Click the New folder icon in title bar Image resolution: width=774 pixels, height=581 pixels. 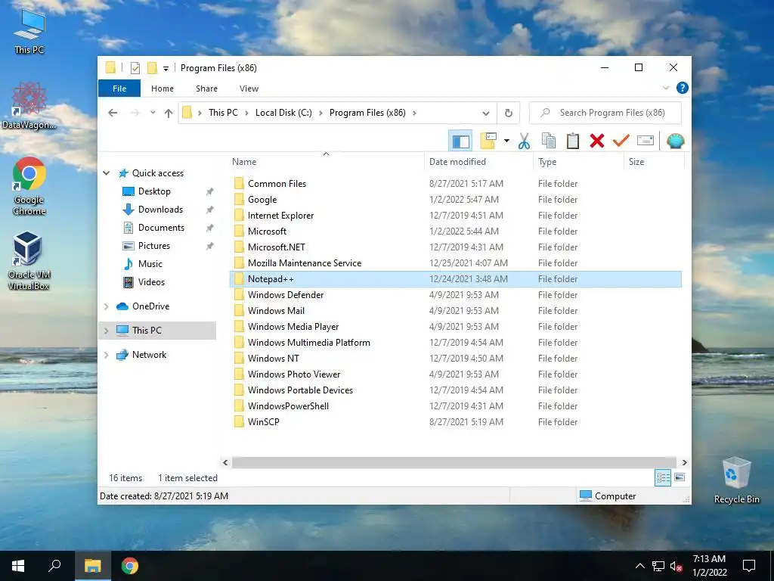pos(153,67)
